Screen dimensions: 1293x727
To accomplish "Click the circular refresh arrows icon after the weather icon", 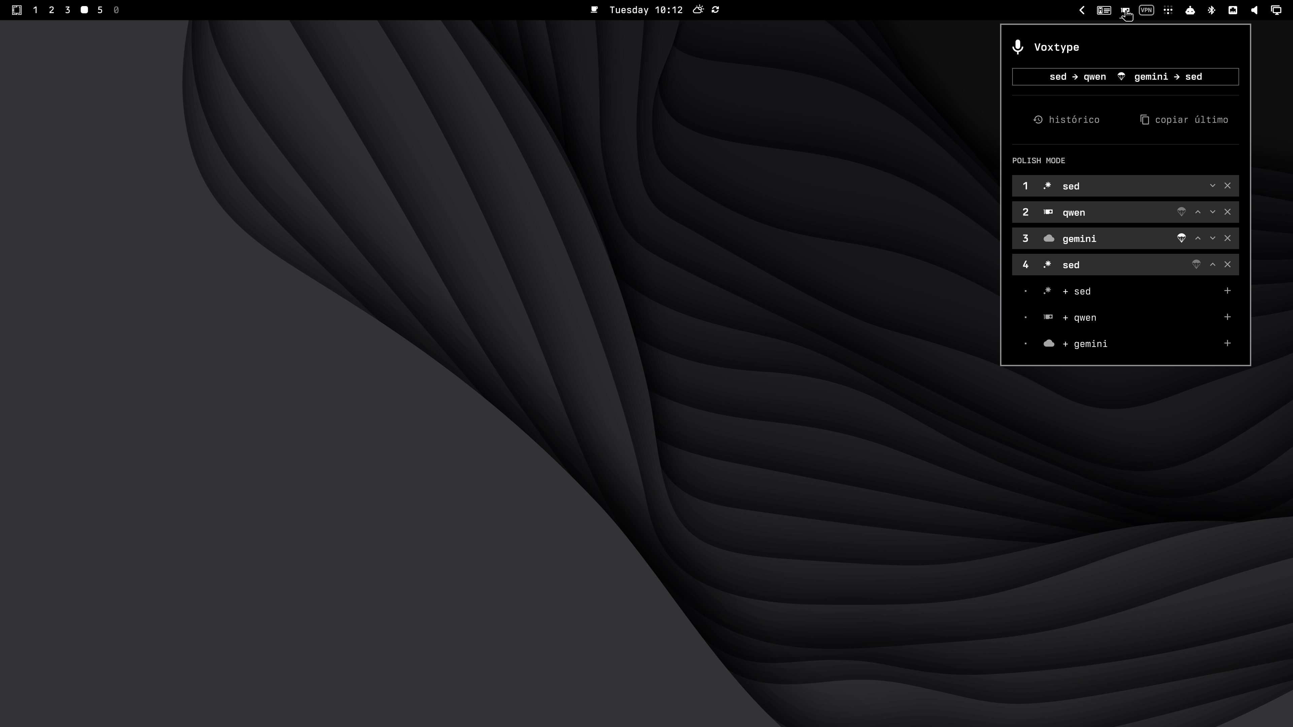I will pos(716,10).
